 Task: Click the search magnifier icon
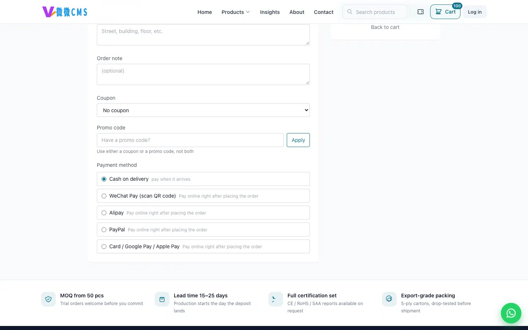click(350, 12)
